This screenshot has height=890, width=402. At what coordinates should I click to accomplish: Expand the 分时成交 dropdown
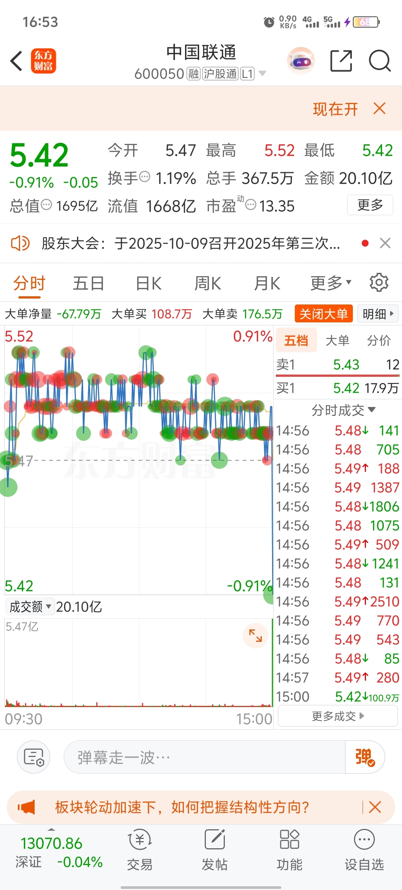pos(343,410)
